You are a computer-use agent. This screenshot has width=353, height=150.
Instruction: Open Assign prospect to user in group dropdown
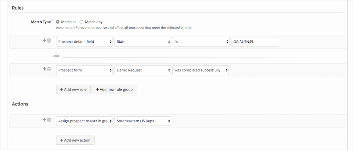point(84,121)
